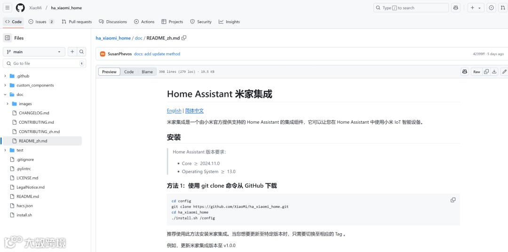Open the Code tab
This screenshot has height=252, width=508.
click(x=13, y=22)
